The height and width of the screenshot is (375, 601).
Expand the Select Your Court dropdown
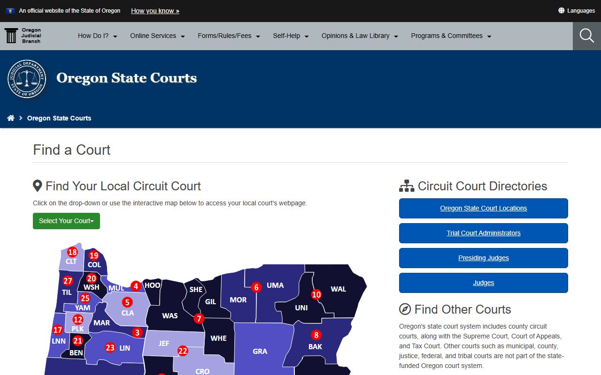(66, 221)
